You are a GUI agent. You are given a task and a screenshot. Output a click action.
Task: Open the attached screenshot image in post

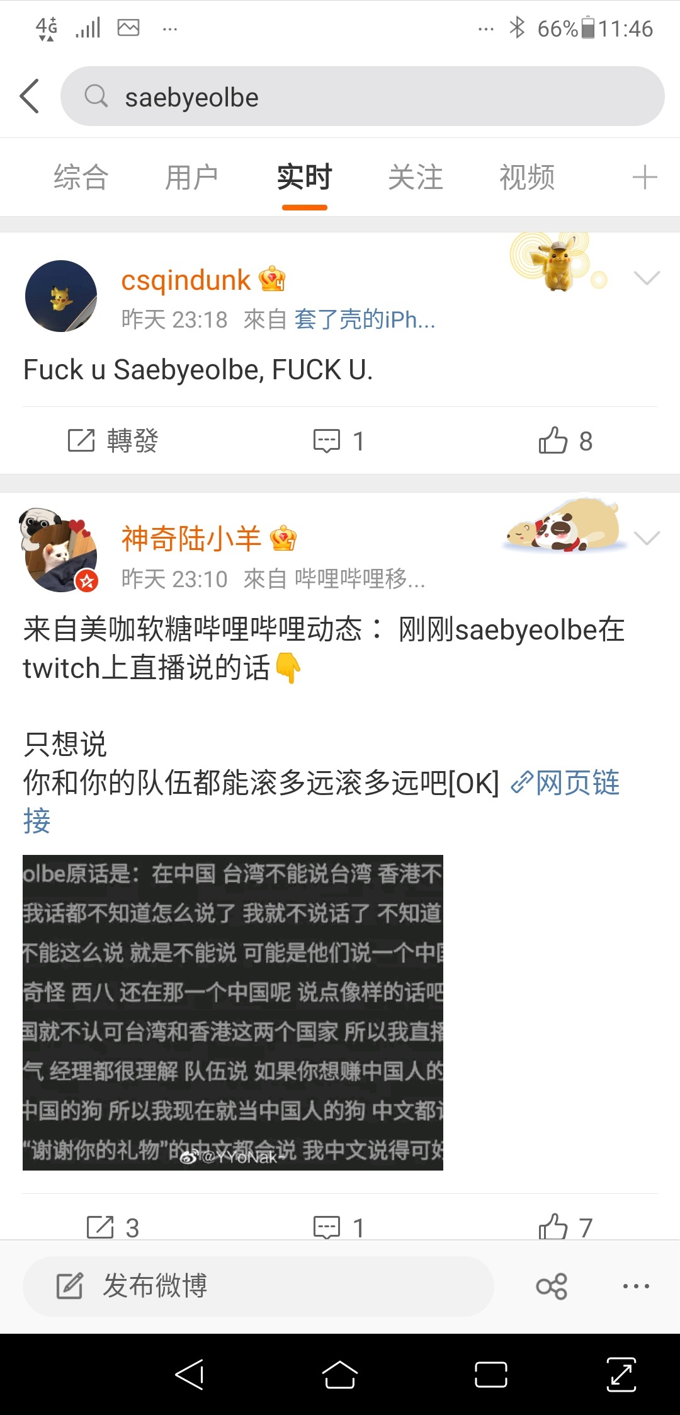pos(233,1012)
